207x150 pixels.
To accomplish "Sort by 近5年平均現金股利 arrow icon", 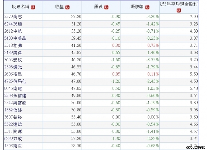I will pos(179,10).
